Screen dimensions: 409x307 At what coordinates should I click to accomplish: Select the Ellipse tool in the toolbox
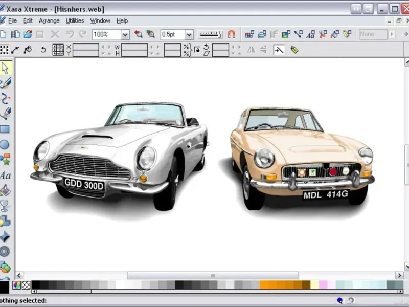click(5, 145)
